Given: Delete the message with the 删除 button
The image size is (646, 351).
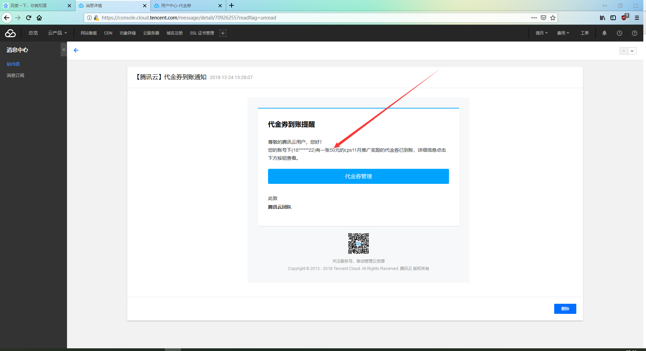Looking at the screenshot, I should pos(565,309).
